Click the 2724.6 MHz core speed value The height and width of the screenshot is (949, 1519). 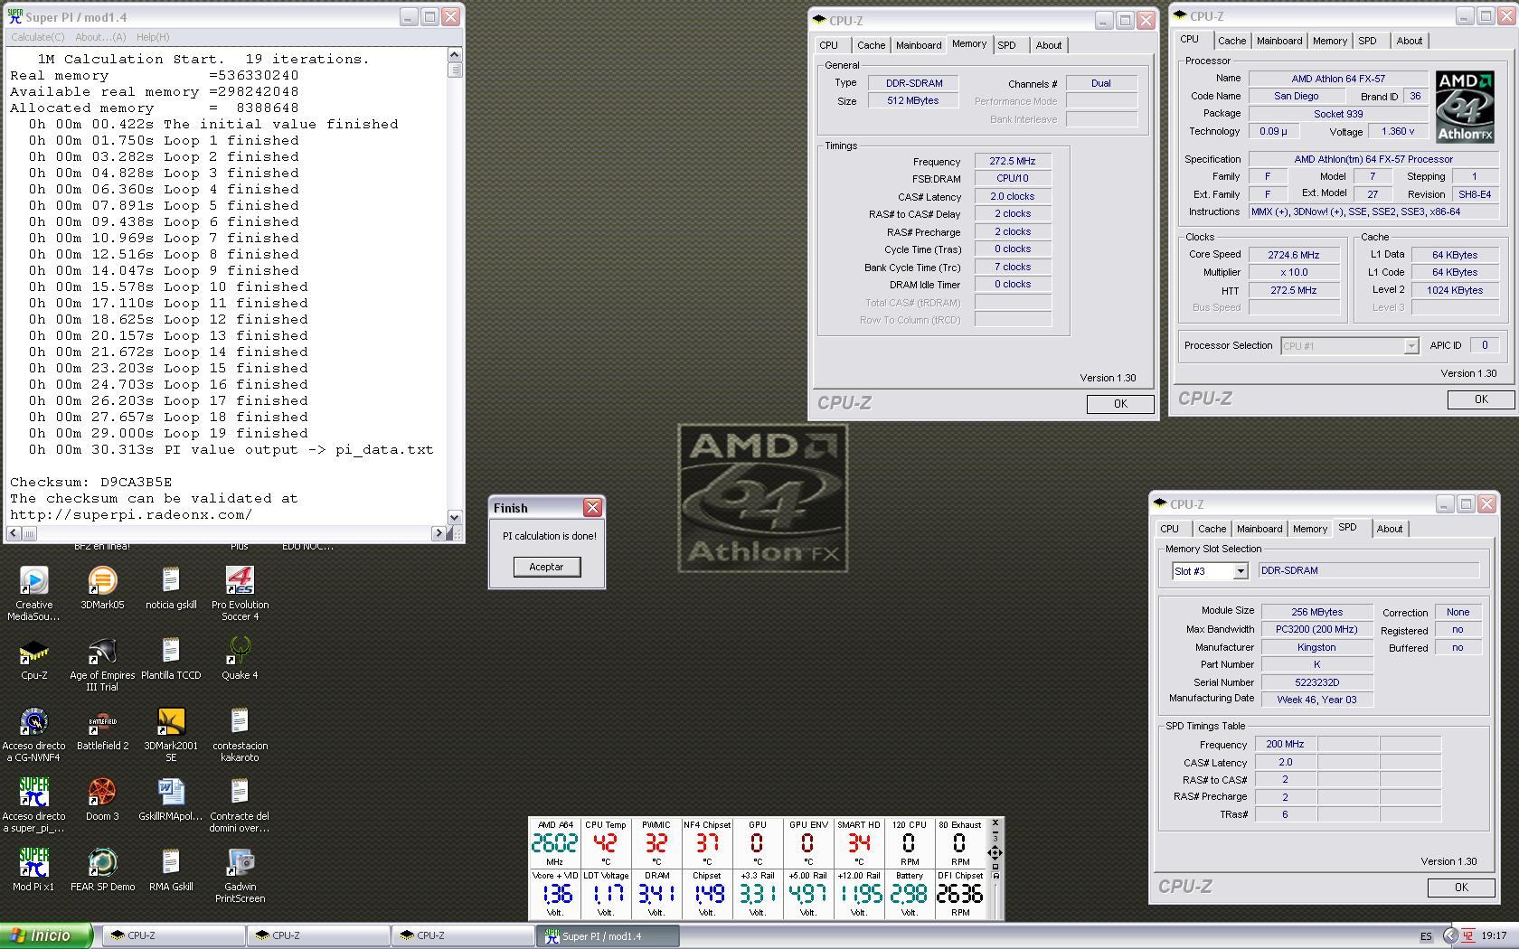coord(1294,255)
